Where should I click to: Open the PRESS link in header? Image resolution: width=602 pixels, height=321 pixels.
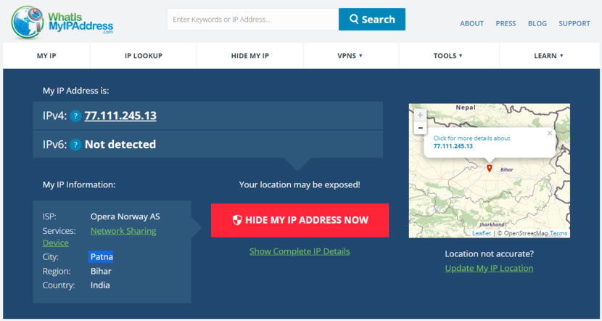(506, 23)
